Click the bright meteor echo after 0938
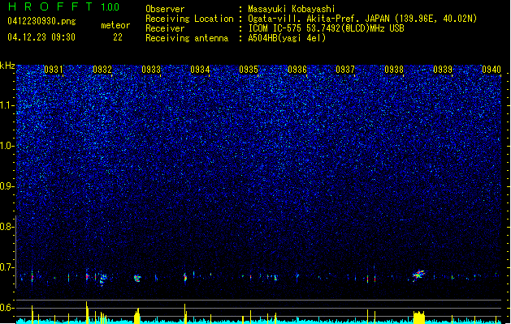The width and height of the screenshot is (511, 324). point(418,275)
